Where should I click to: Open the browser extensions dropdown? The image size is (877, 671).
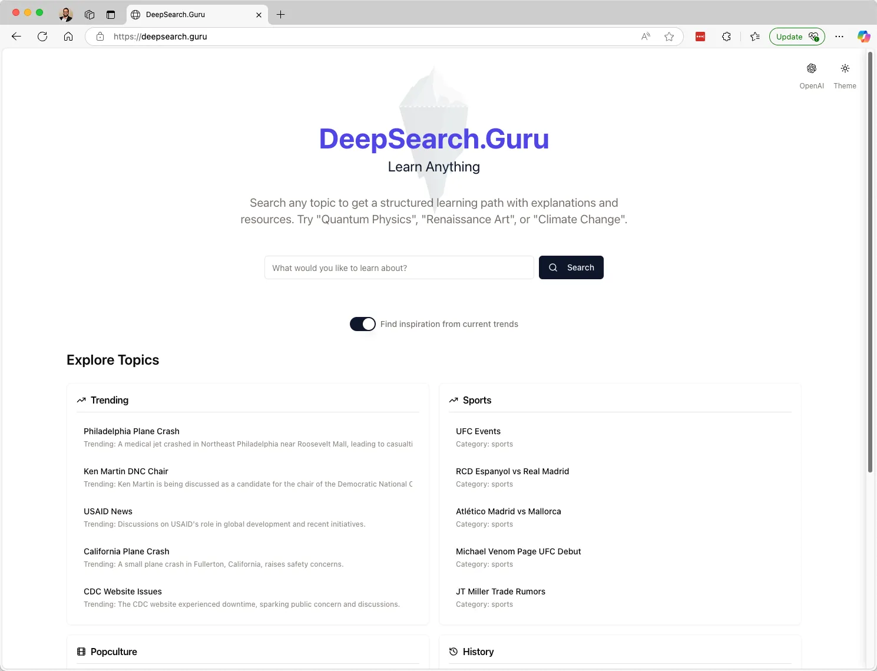click(726, 36)
